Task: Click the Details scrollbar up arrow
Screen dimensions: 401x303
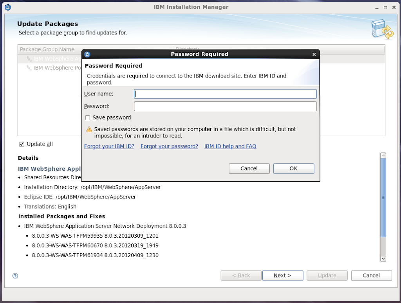Action: [x=383, y=155]
